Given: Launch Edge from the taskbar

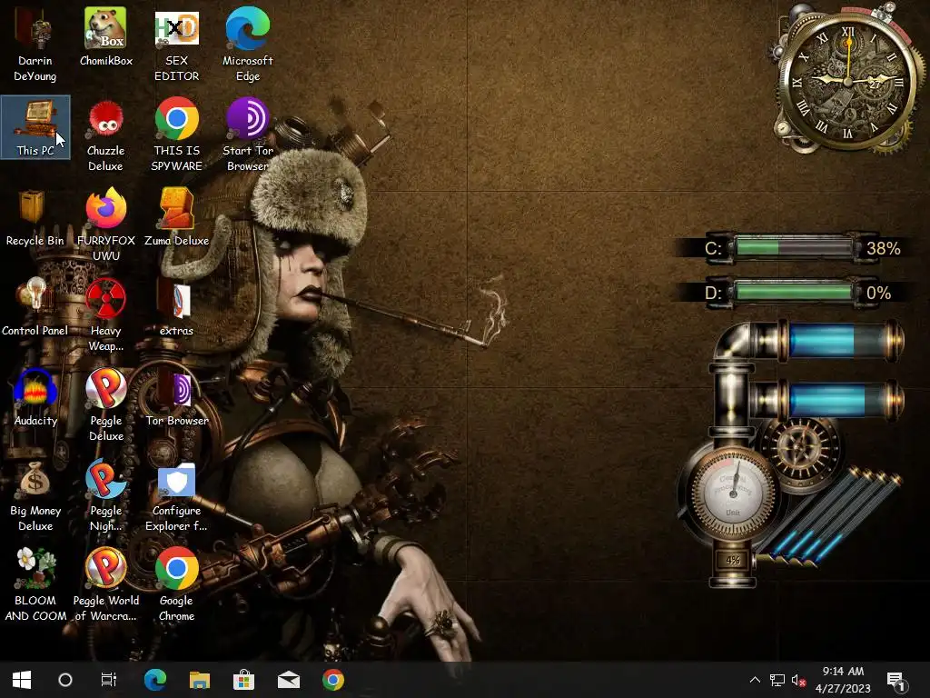Looking at the screenshot, I should (154, 680).
